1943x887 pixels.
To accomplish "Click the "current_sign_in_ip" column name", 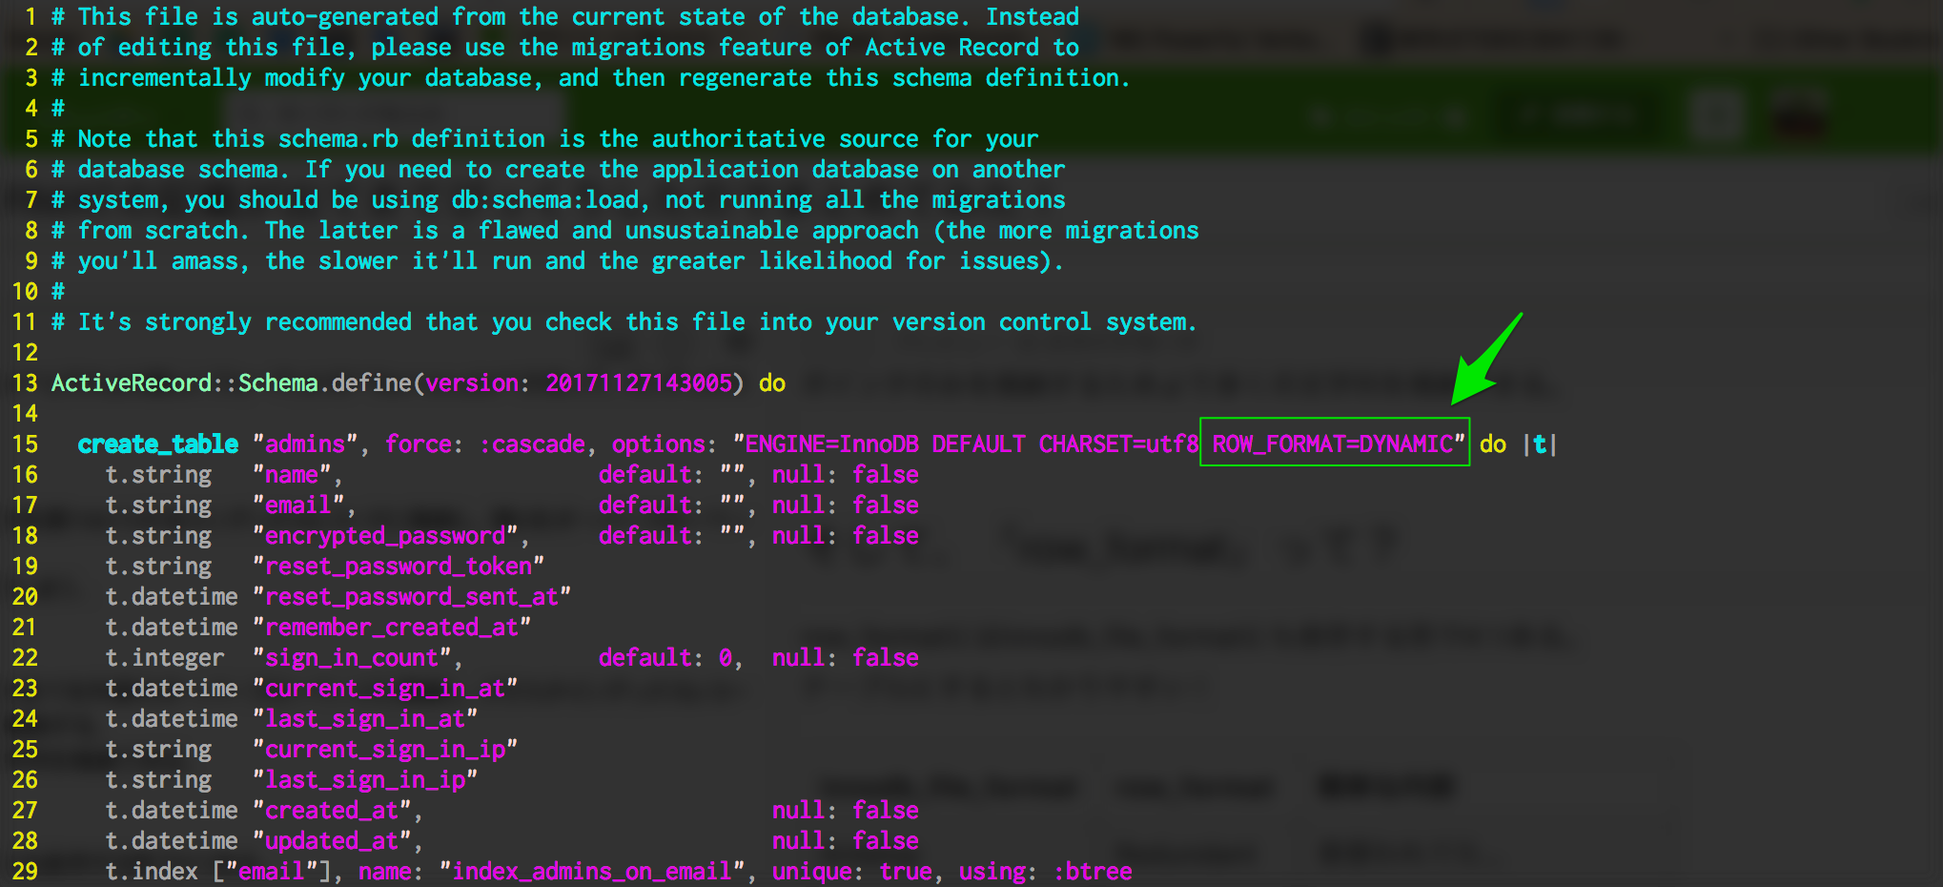I will click(x=385, y=750).
